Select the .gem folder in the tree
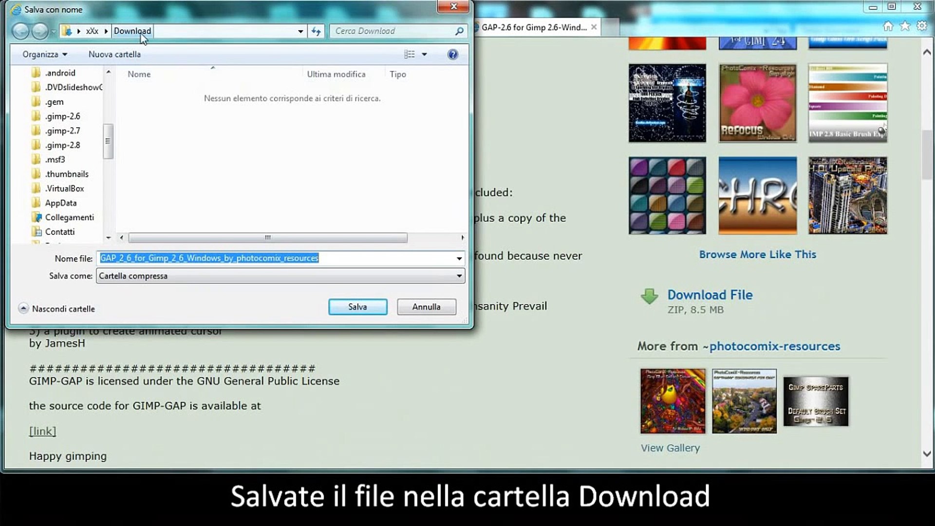The height and width of the screenshot is (526, 935). [54, 102]
